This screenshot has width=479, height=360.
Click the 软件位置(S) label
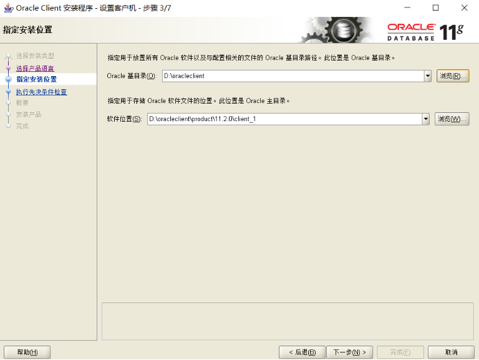(124, 119)
